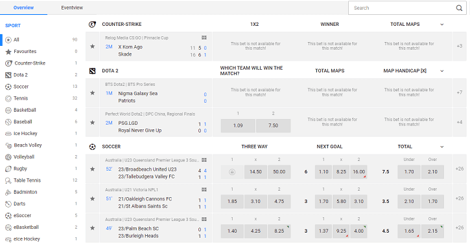
Task: Expand the Counter-Strike market dropdown chevron
Action: click(x=442, y=25)
